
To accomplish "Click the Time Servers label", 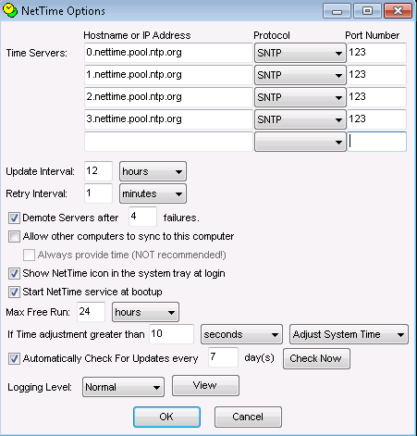I will click(x=36, y=53).
